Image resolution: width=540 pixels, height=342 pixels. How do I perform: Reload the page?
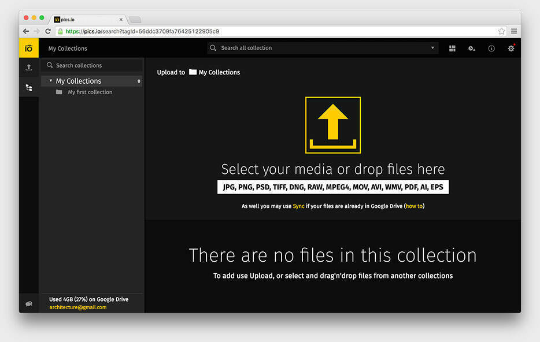point(48,31)
